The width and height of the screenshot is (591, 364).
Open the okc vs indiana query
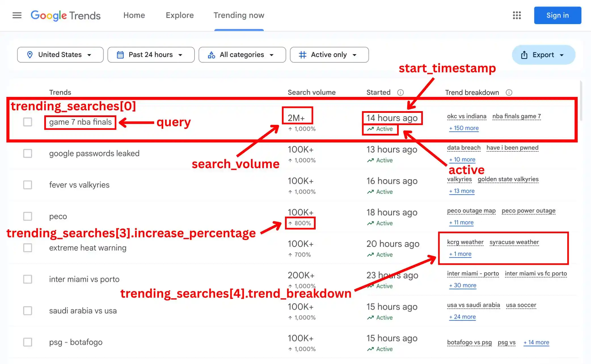(x=467, y=116)
